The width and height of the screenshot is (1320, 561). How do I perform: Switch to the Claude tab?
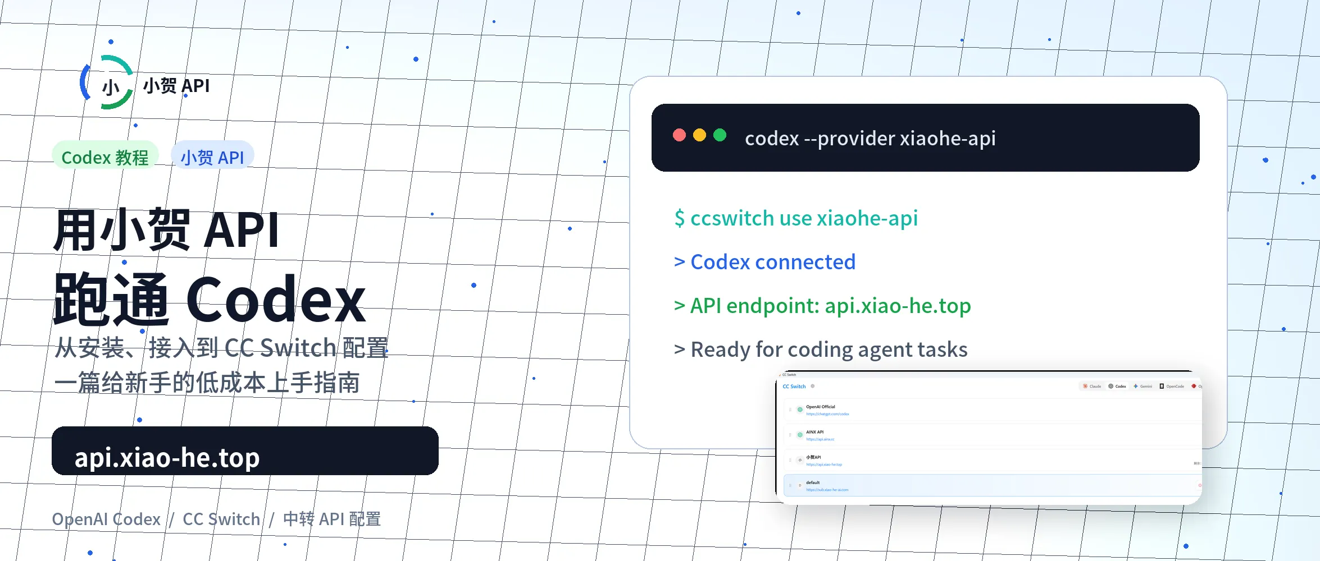1092,386
